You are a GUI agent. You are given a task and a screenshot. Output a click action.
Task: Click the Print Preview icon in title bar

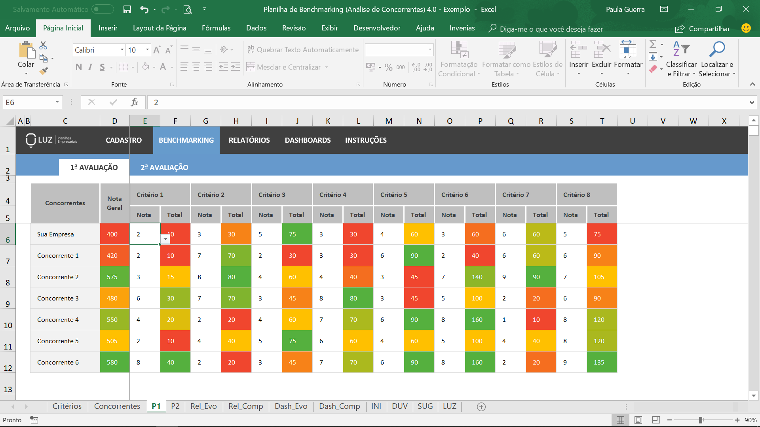pyautogui.click(x=188, y=9)
